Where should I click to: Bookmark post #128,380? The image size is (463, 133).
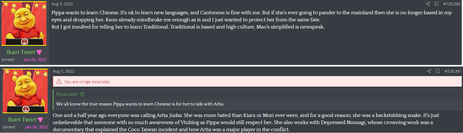[x=436, y=4]
